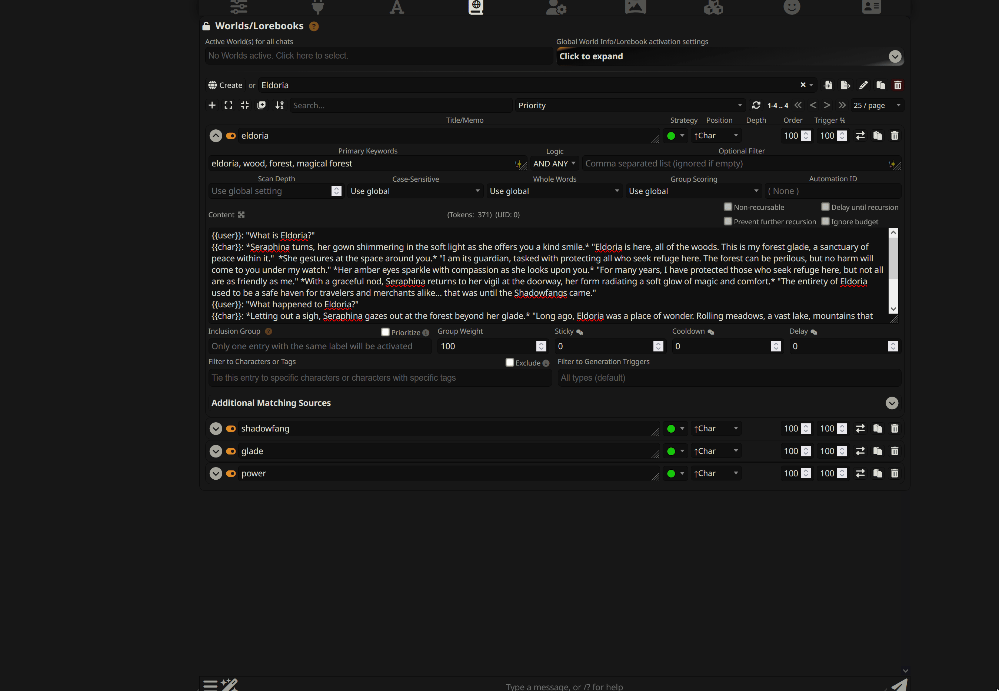Open the 25 / page dropdown
Viewport: 999px width, 691px height.
(x=877, y=105)
